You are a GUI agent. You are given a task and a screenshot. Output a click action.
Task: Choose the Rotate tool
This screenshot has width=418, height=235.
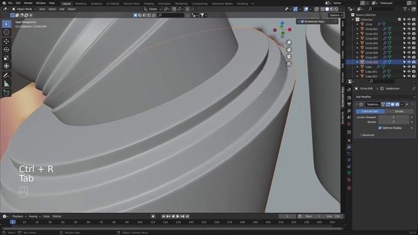(x=7, y=50)
